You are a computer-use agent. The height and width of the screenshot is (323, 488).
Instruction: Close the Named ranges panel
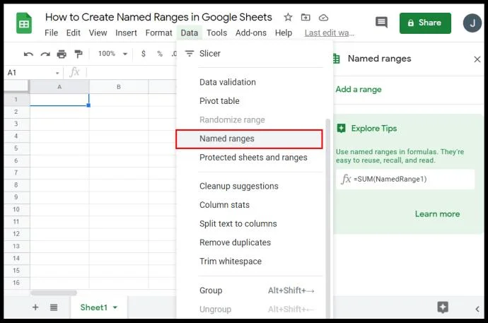[x=477, y=59]
